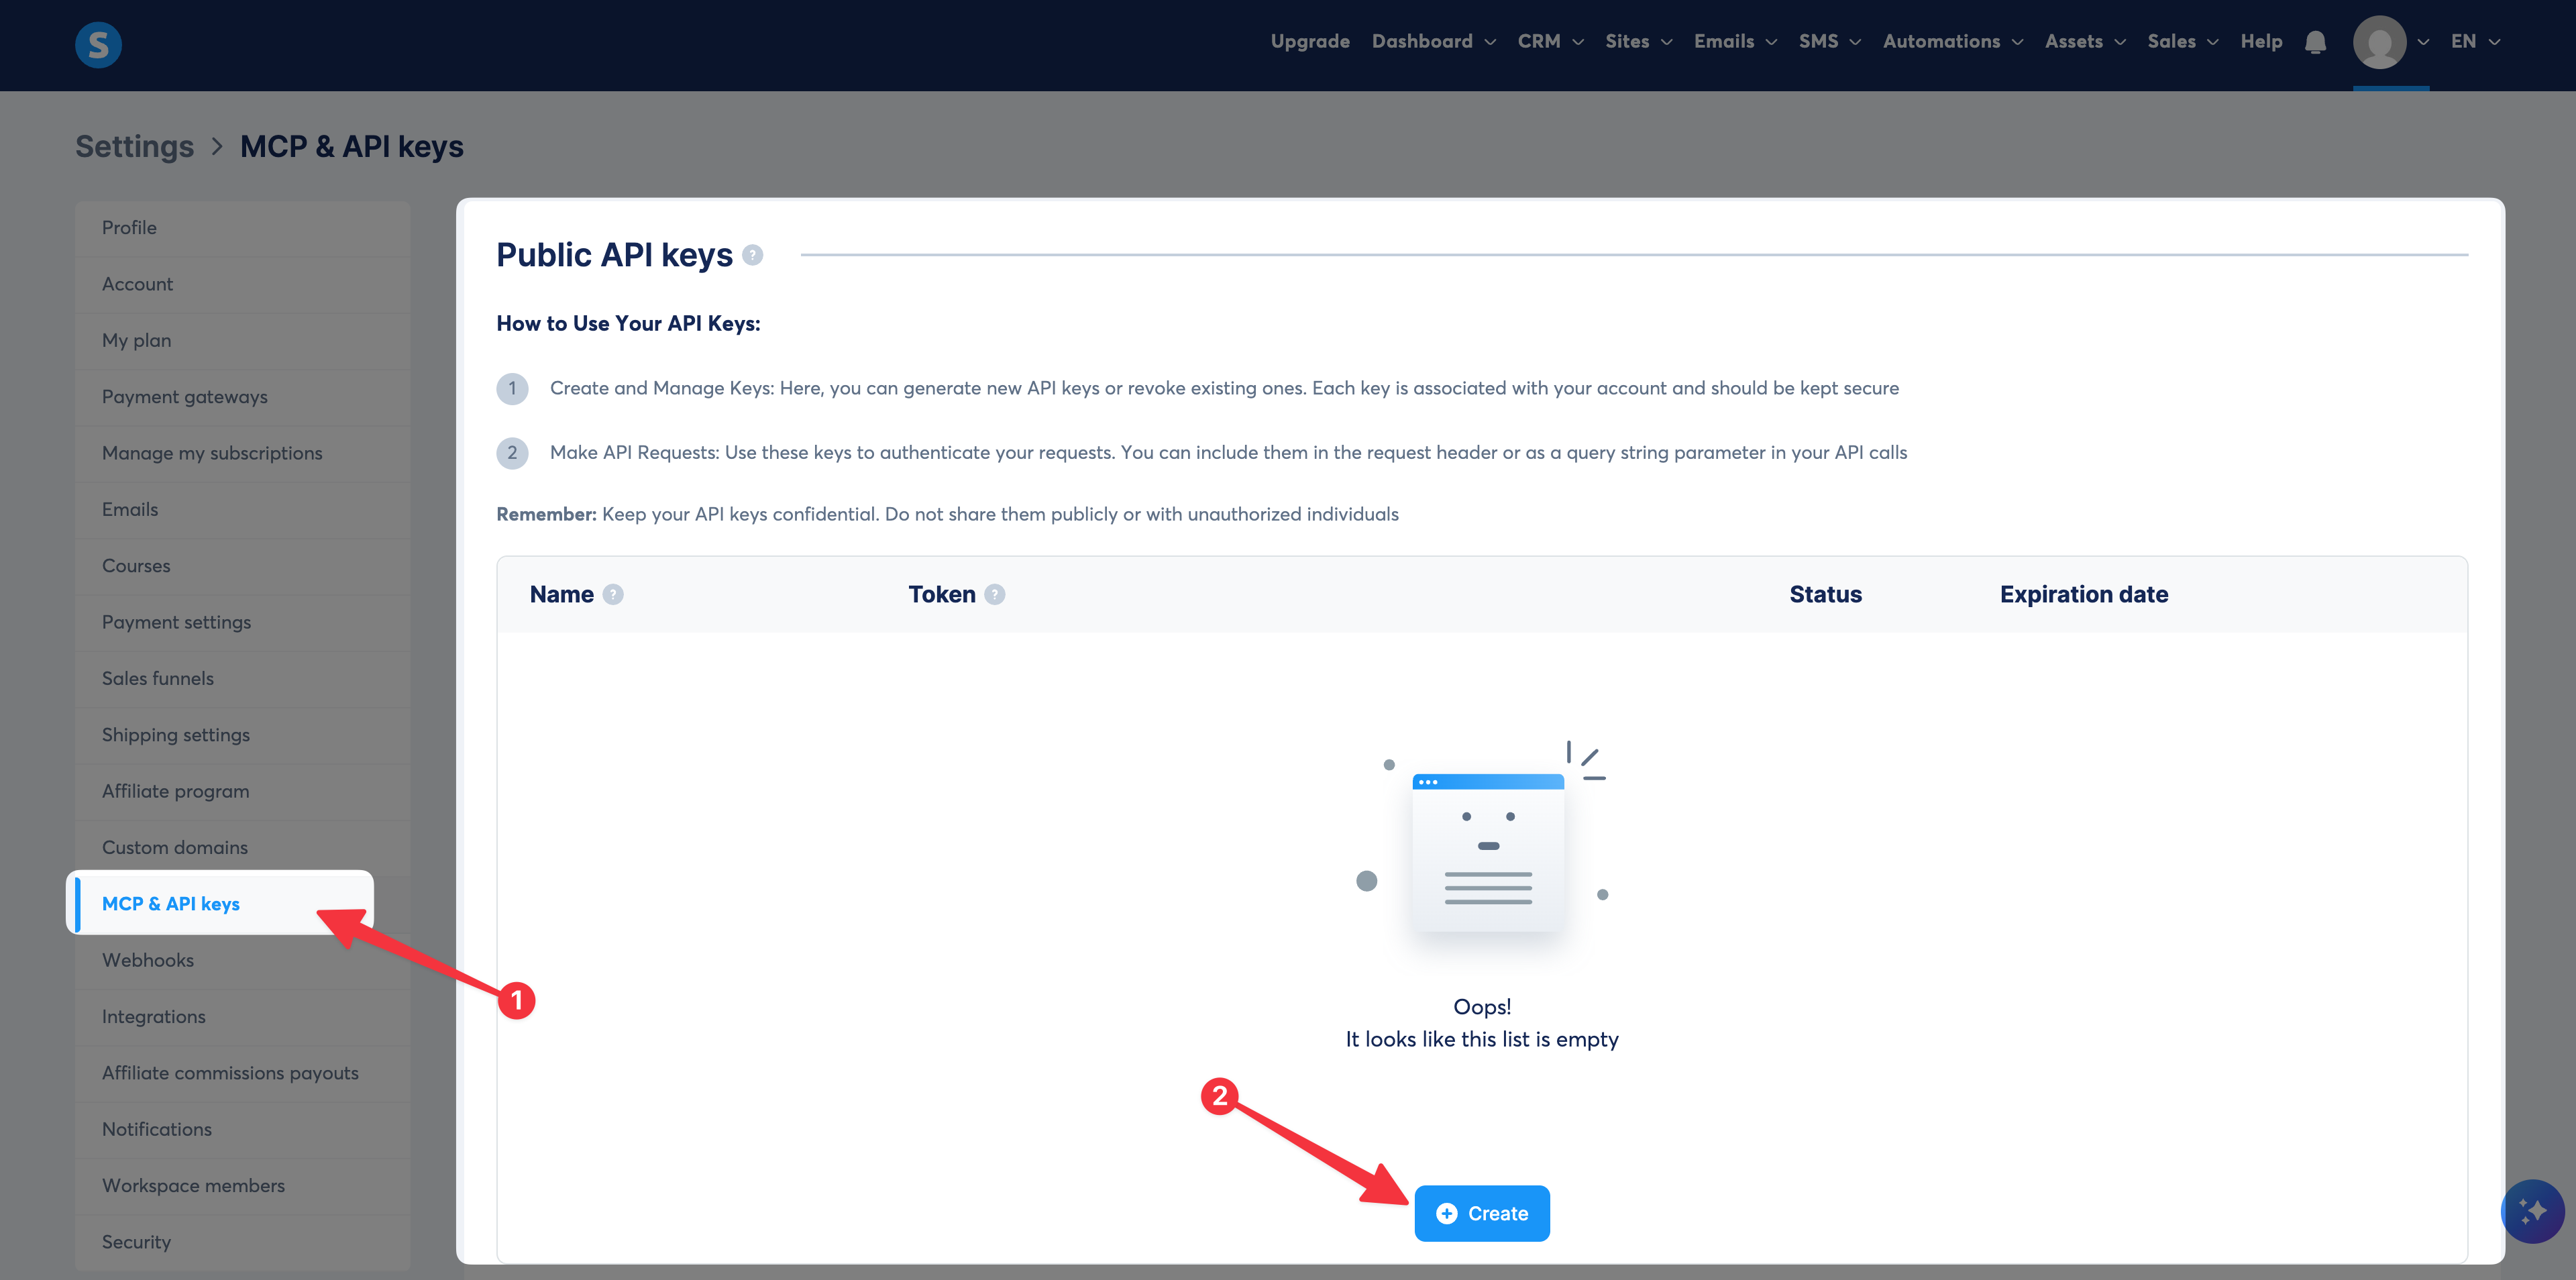Click Settings breadcrumb link

[135, 147]
